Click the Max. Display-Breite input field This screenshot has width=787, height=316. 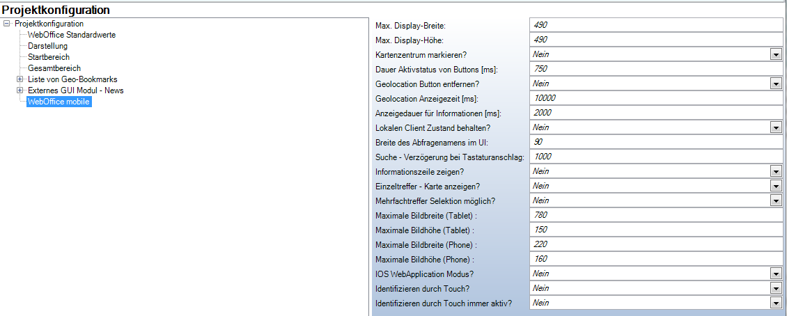click(x=655, y=25)
